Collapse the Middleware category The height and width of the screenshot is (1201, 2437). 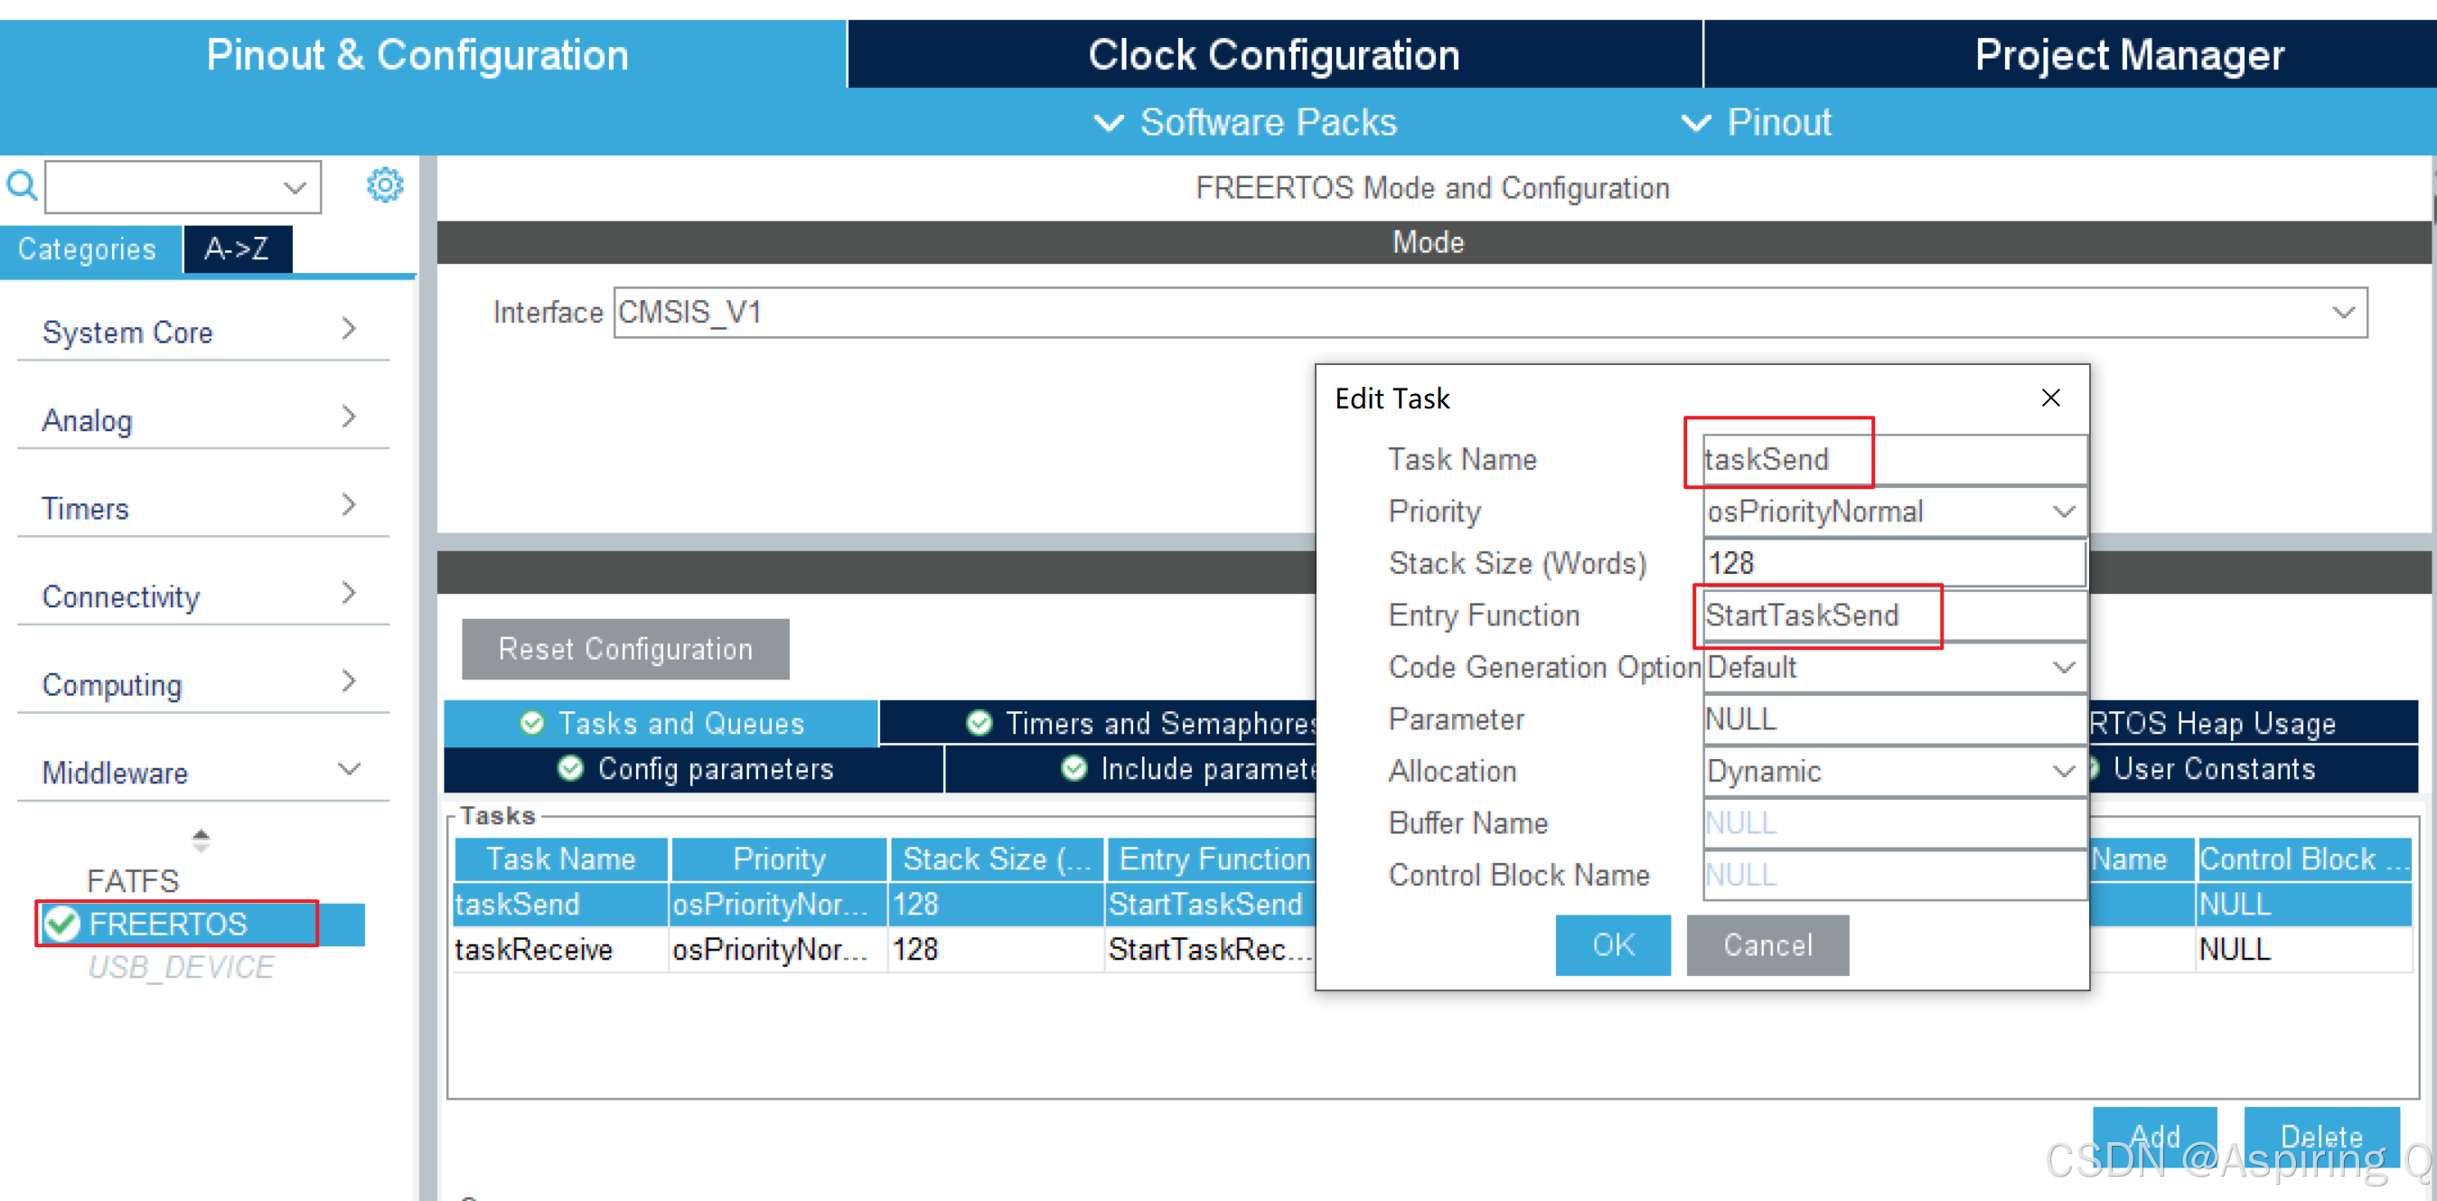point(349,769)
